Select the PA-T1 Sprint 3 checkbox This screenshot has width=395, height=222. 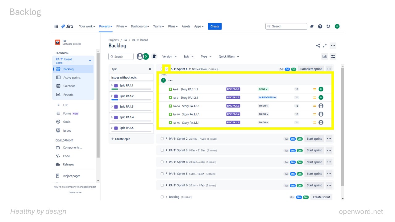(162, 150)
